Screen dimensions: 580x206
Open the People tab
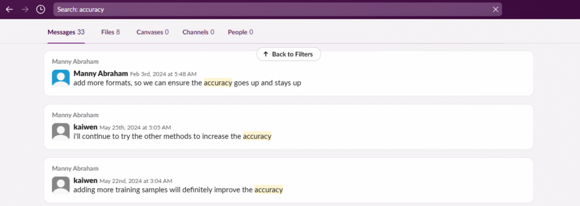(240, 32)
